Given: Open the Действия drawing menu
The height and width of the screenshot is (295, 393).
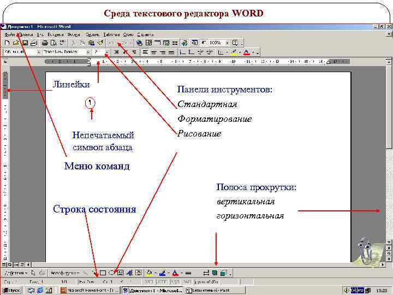Looking at the screenshot, I should (16, 273).
